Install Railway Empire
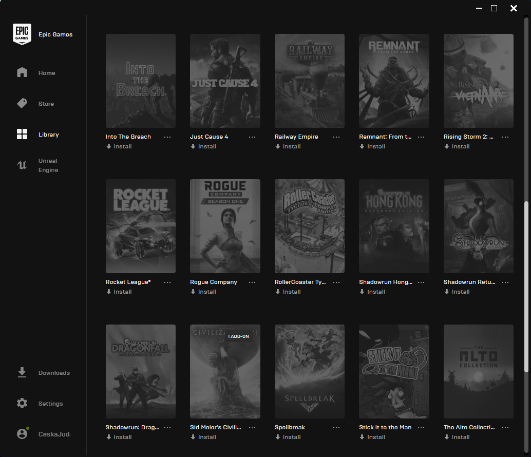531x457 pixels. [288, 146]
